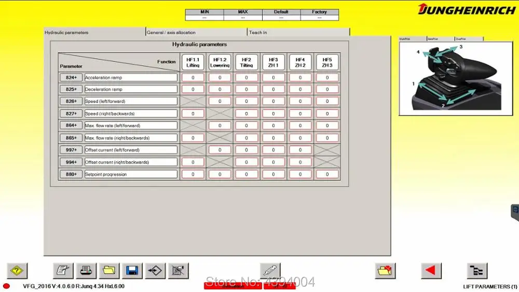Click parameter button 997+
This screenshot has width=519, height=292.
pyautogui.click(x=71, y=150)
